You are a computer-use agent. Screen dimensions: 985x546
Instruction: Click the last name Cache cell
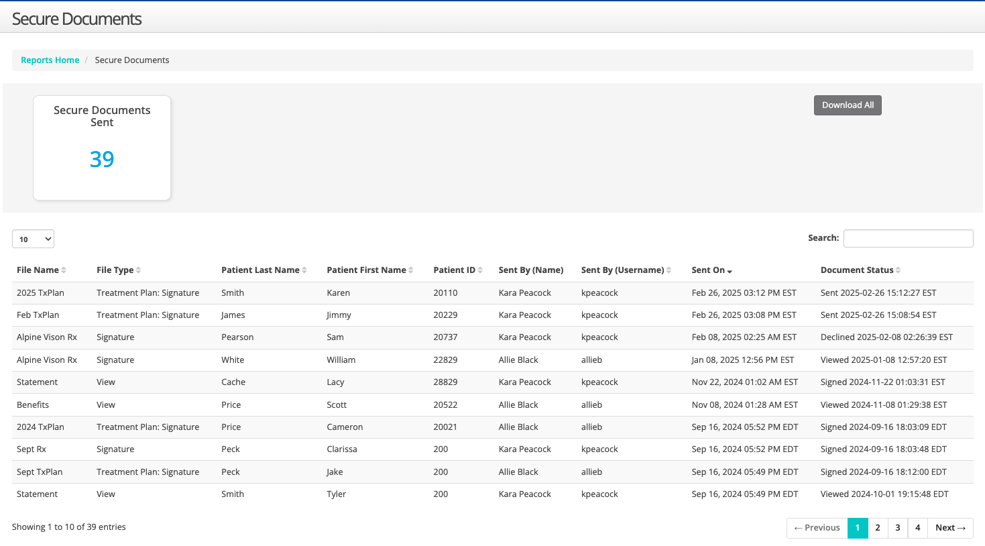(233, 382)
